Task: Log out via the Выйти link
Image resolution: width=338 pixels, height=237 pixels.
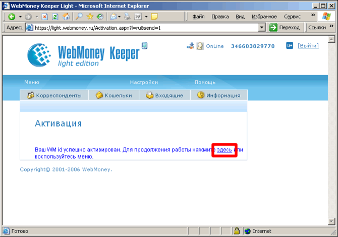Action: click(x=308, y=46)
